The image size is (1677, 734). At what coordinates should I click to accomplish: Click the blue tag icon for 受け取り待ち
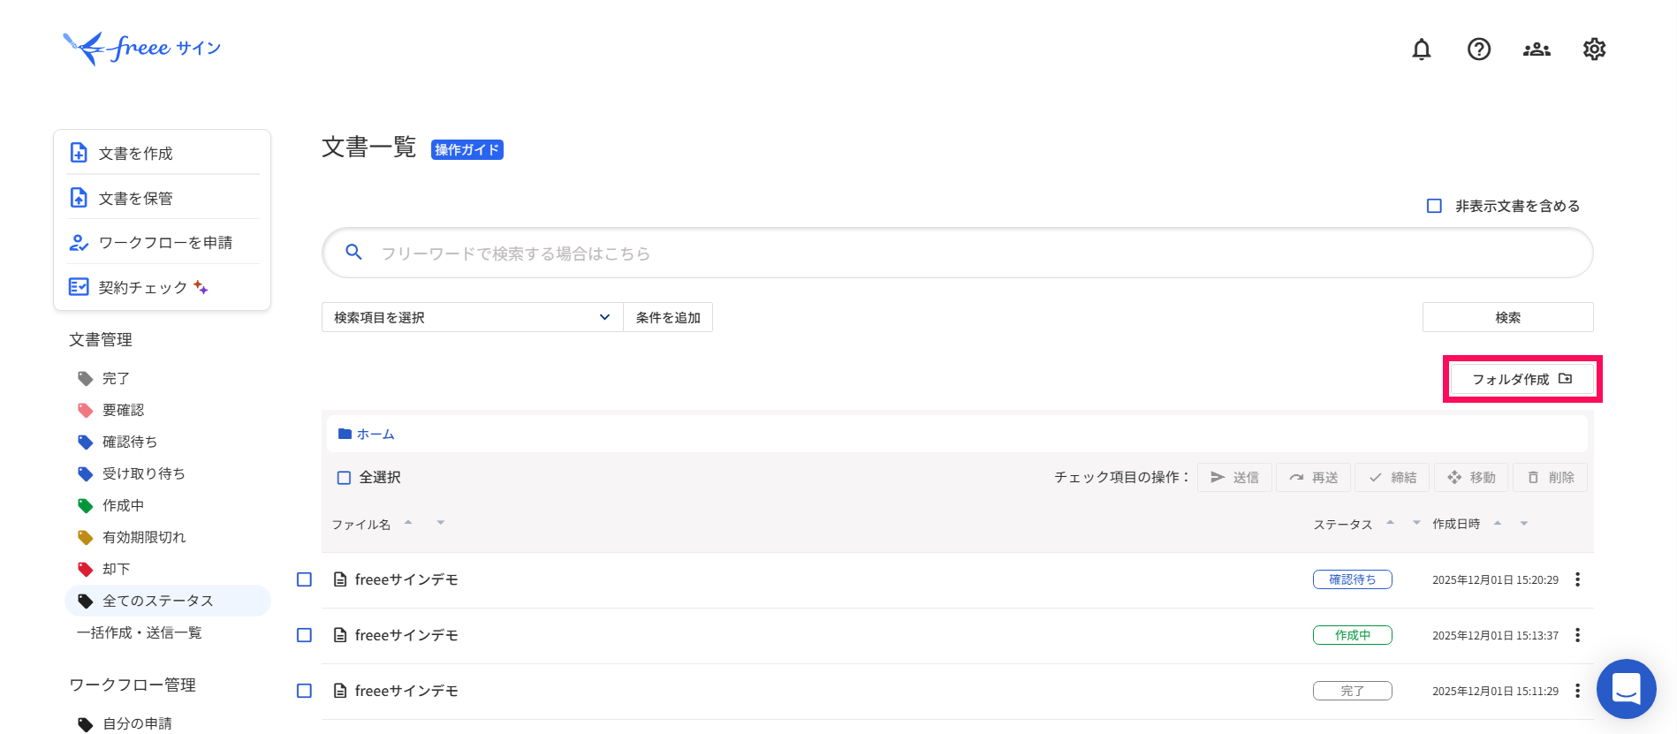tap(86, 473)
